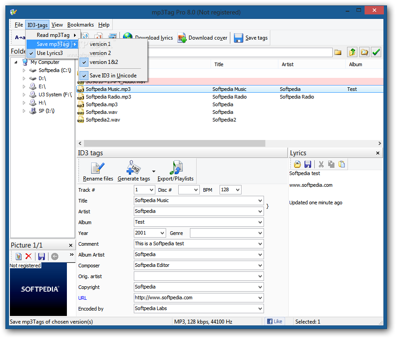The height and width of the screenshot is (338, 396).
Task: Open the Track # dropdown
Action: coord(151,189)
